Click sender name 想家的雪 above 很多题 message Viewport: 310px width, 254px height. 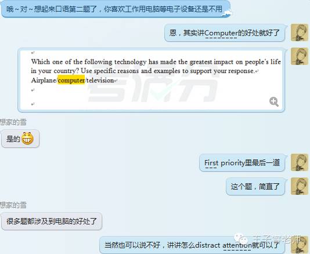(x=13, y=205)
